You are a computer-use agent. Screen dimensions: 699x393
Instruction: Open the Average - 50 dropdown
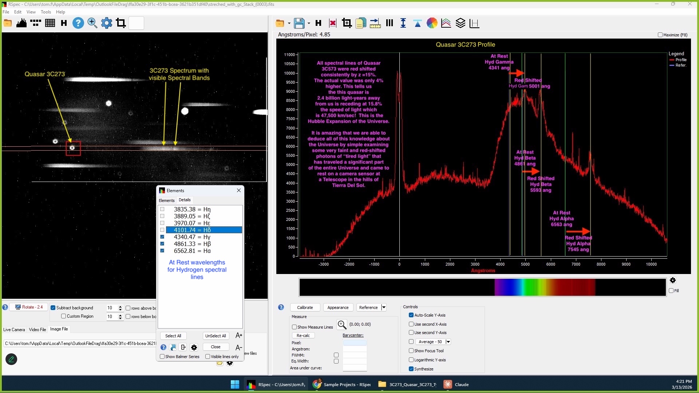pyautogui.click(x=448, y=342)
